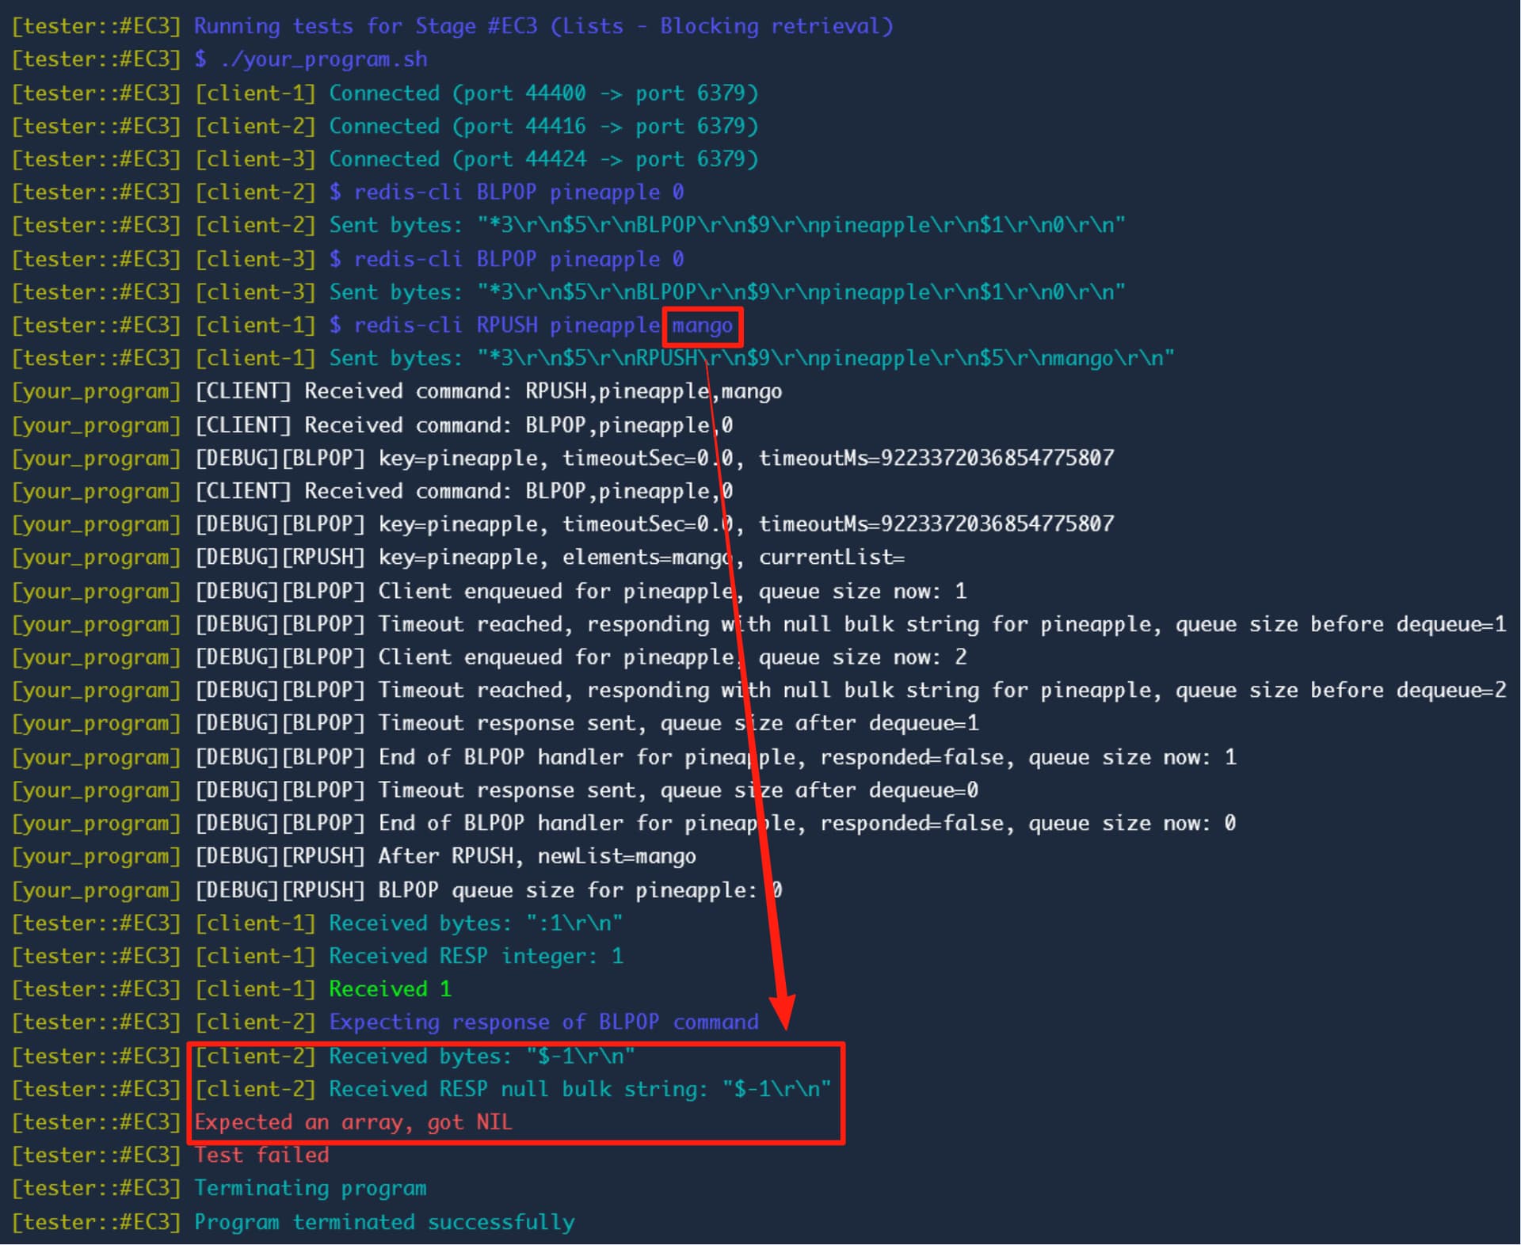Image resolution: width=1521 pixels, height=1245 pixels.
Task: Click the 'Received command: RPUSH,pineapple,mango' line
Action: click(543, 391)
